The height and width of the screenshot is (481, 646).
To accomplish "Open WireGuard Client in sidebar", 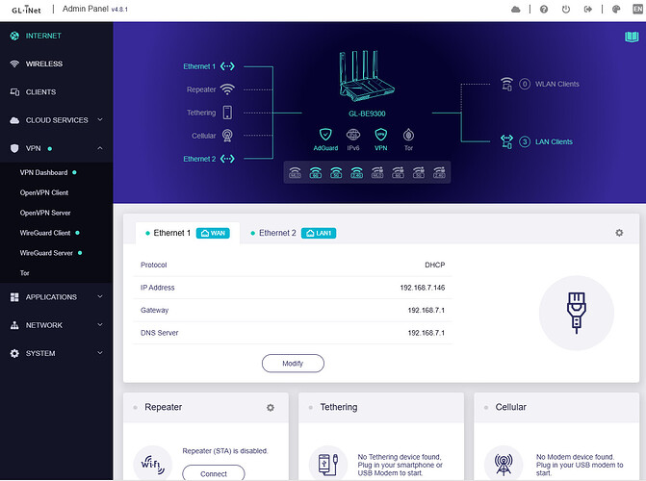I will click(45, 233).
